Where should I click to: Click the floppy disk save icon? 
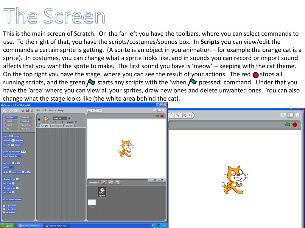(x=27, y=110)
